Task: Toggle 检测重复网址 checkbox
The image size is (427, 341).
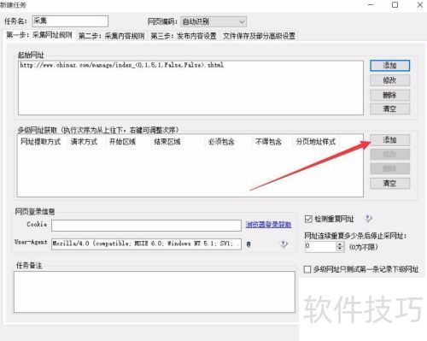Action: tap(308, 219)
